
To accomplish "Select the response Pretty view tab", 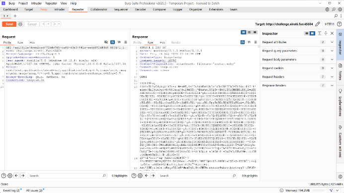I will [137, 43].
